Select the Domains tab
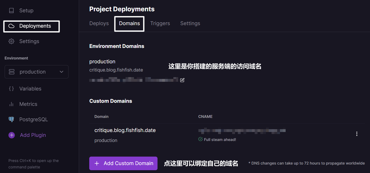This screenshot has height=173, width=370. [129, 23]
